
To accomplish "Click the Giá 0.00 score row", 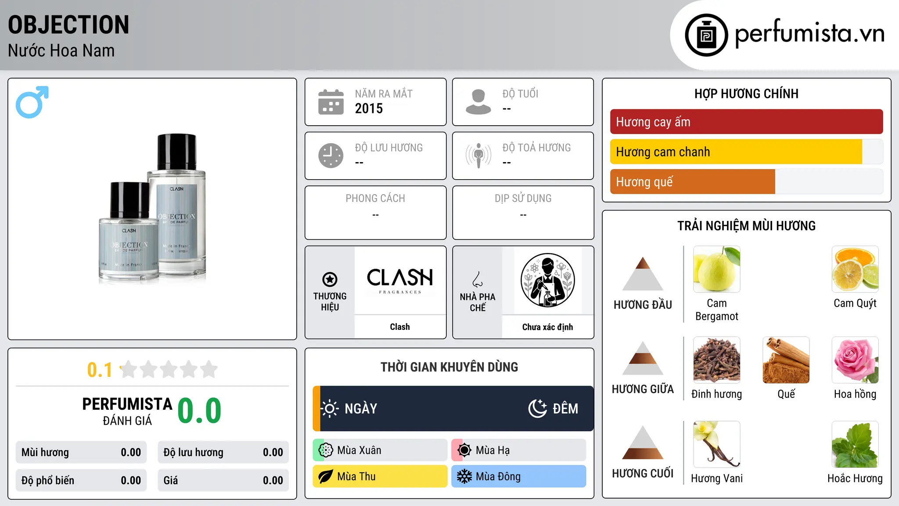I will [223, 481].
